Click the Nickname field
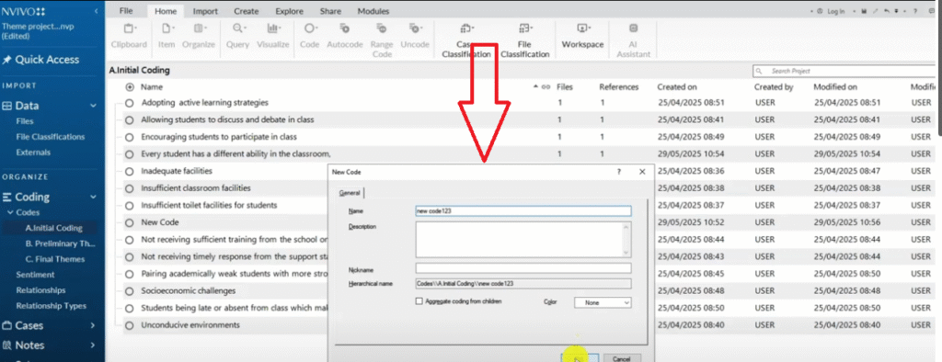Viewport: 942px width, 362px height. click(x=523, y=267)
